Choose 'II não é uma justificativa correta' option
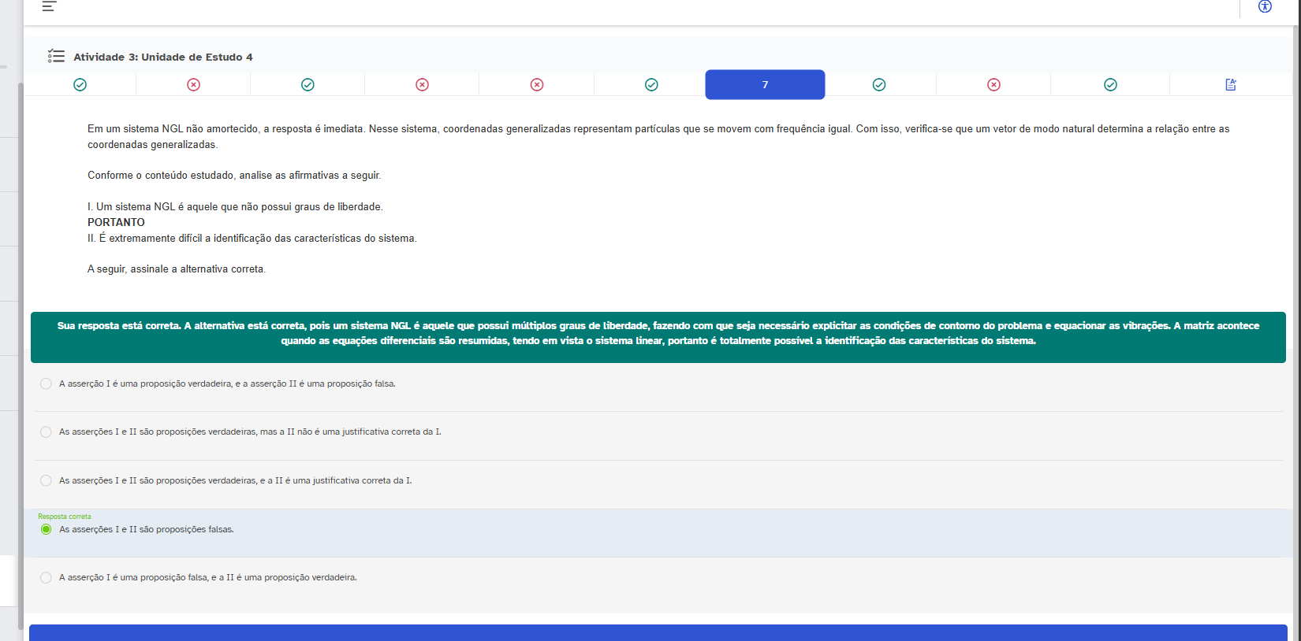Image resolution: width=1301 pixels, height=641 pixels. click(x=46, y=432)
